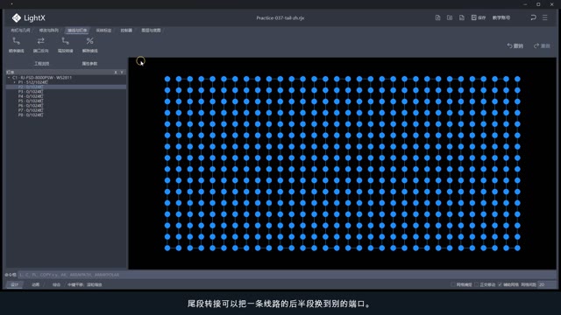The width and height of the screenshot is (561, 315).
Task: Click the file name Practice-037-tail-zh.rjx
Action: pos(280,17)
